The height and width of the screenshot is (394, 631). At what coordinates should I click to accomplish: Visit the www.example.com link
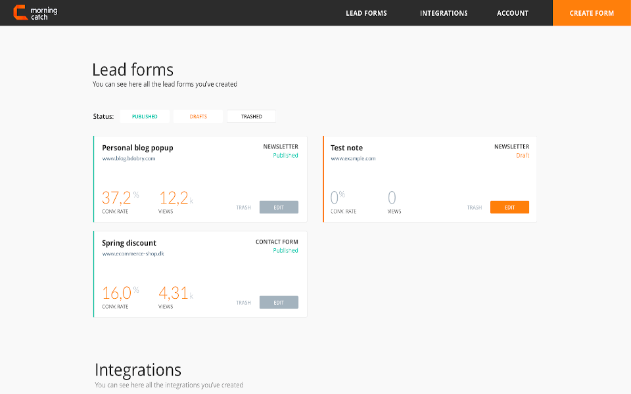pos(354,158)
